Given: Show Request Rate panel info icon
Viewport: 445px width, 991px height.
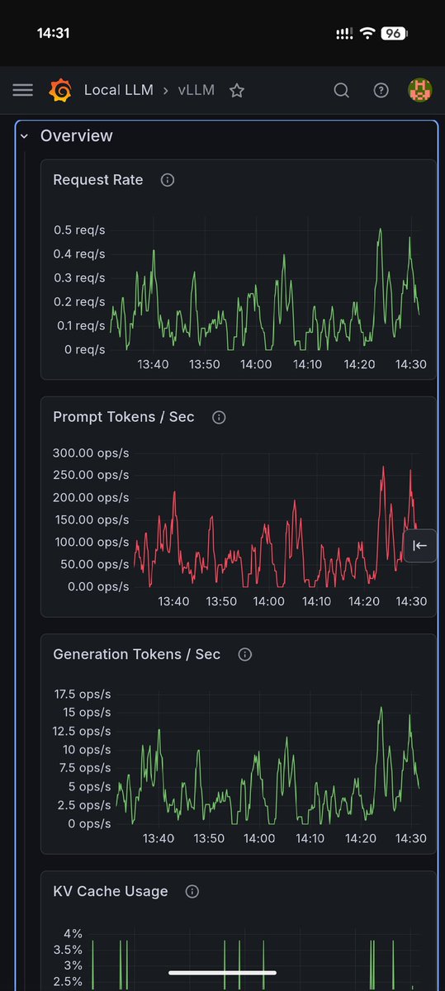Looking at the screenshot, I should point(168,179).
